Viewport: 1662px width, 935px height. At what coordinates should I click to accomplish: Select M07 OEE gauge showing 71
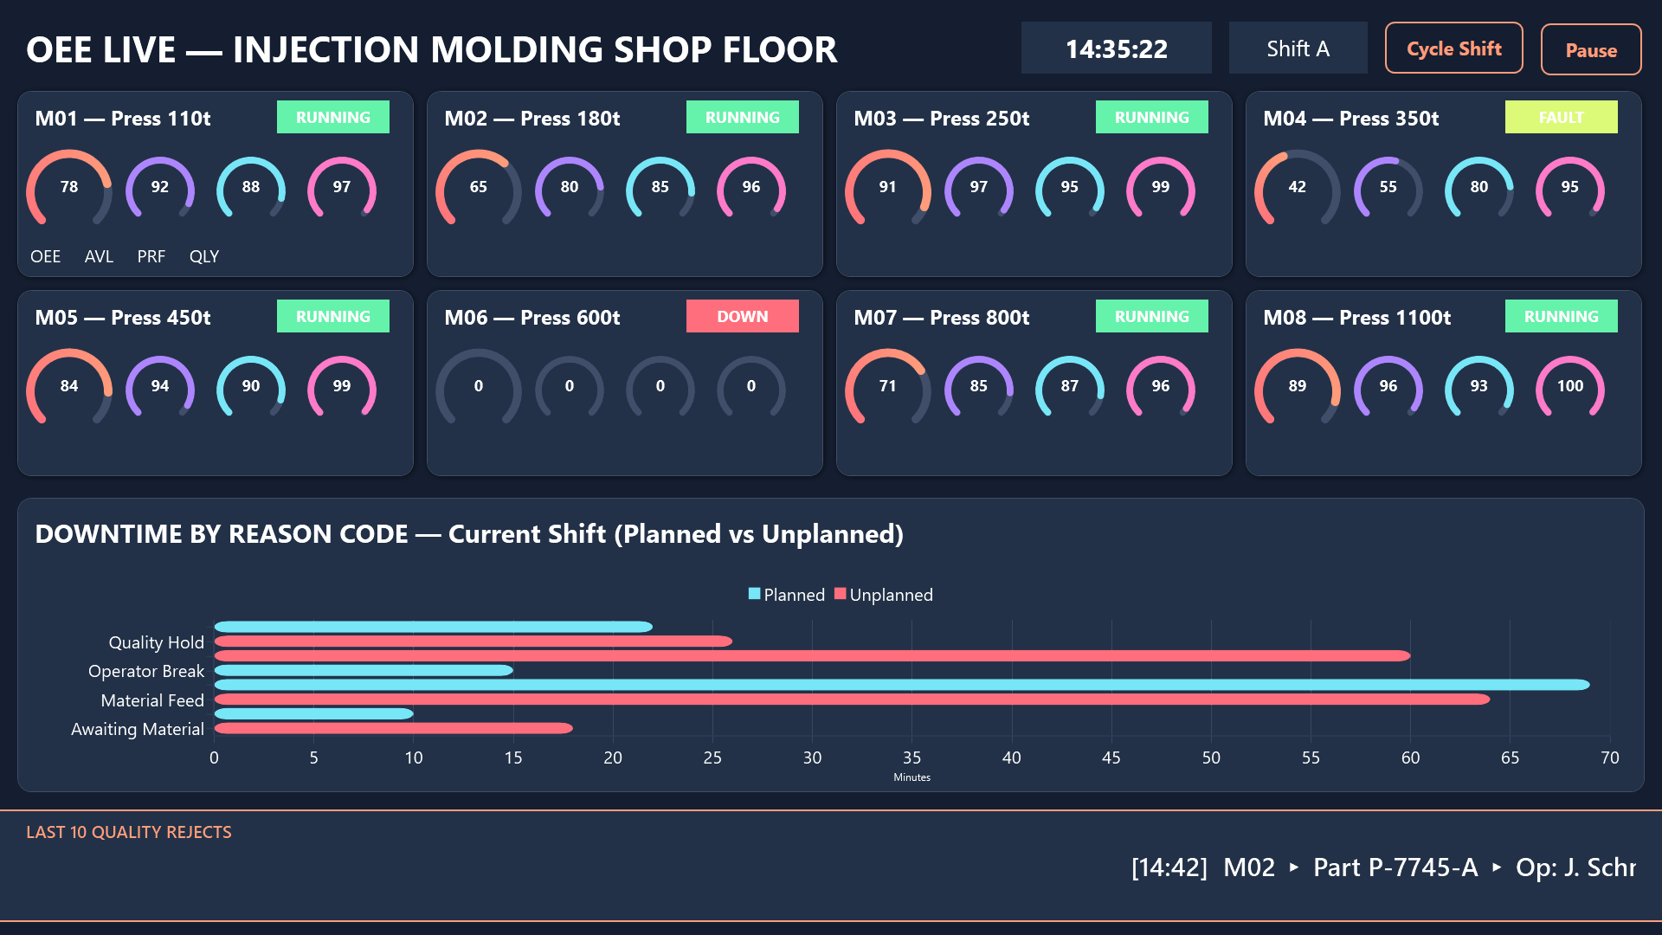click(888, 387)
